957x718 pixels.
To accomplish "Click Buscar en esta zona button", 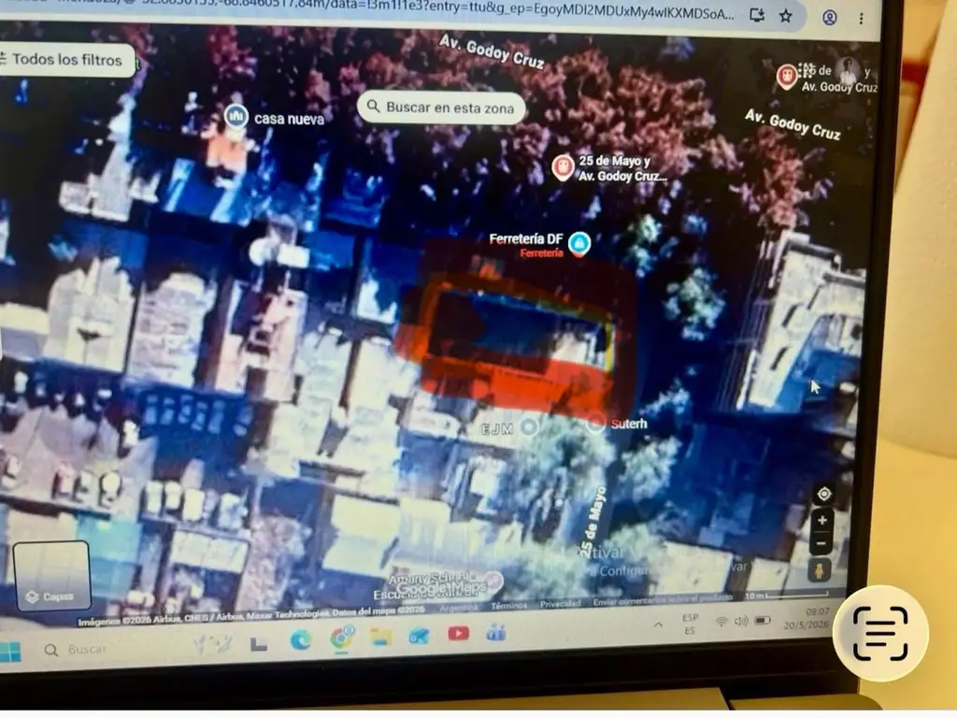I will click(441, 108).
